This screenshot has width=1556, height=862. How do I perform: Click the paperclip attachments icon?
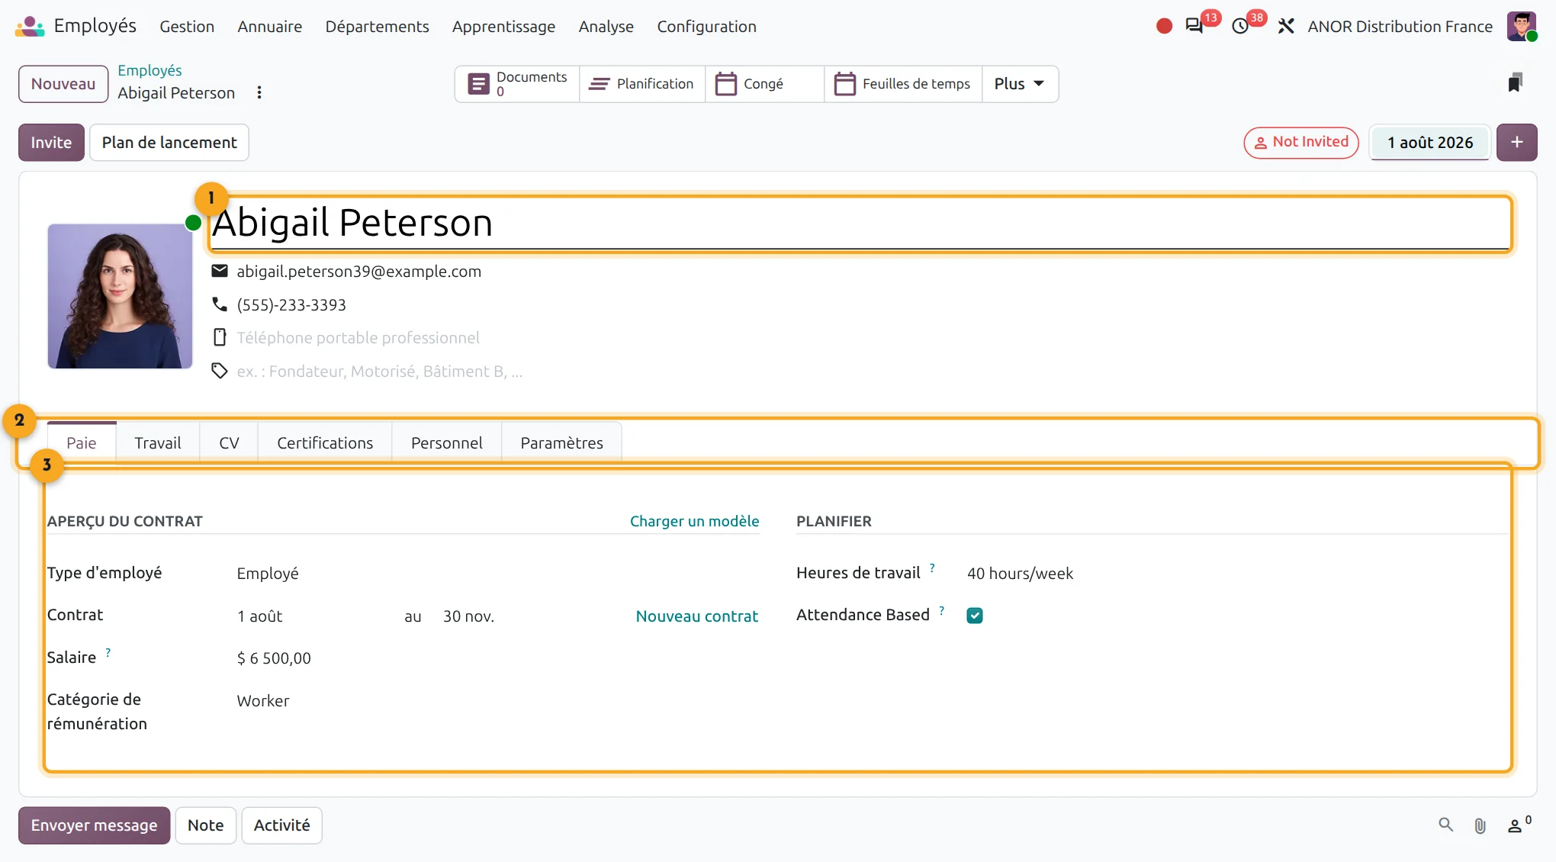tap(1480, 825)
